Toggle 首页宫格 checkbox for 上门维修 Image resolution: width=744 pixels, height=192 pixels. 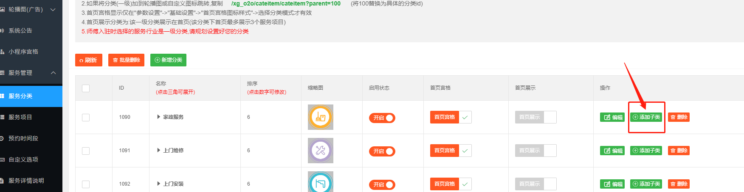click(451, 151)
